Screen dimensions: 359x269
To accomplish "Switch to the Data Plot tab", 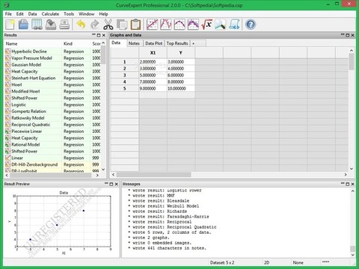I will tap(154, 43).
